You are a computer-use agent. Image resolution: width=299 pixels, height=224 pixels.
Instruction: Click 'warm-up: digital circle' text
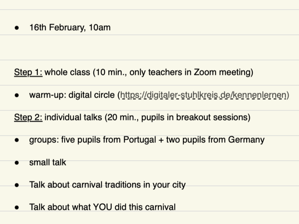point(72,95)
